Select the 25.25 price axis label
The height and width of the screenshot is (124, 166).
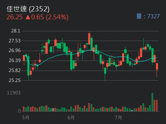click(x=15, y=80)
